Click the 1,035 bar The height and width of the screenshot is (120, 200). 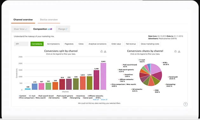coord(90,83)
